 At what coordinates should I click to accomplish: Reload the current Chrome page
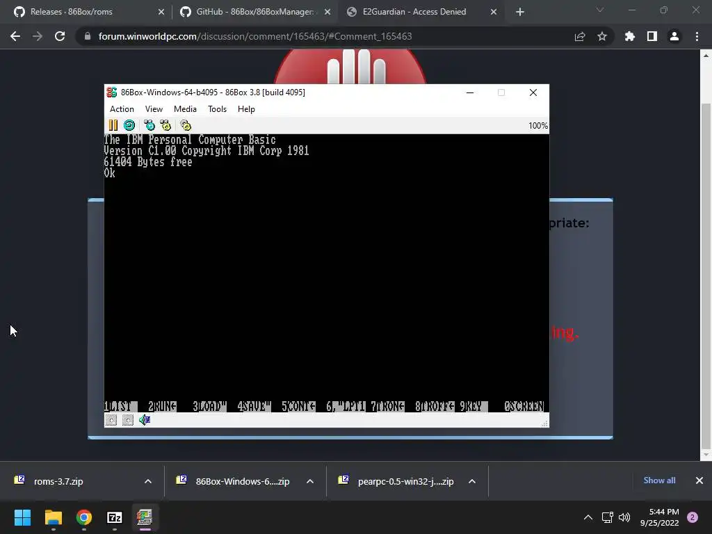tap(60, 36)
